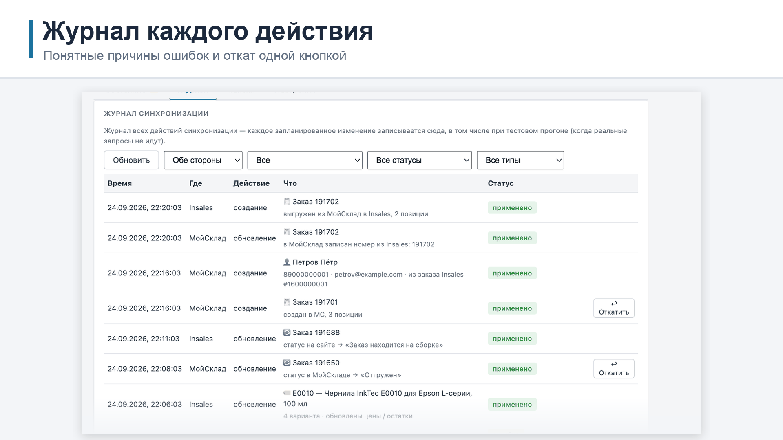783x440 pixels.
Task: Click timestamp 24.09.2026, 22:08:03
Action: [x=145, y=369]
